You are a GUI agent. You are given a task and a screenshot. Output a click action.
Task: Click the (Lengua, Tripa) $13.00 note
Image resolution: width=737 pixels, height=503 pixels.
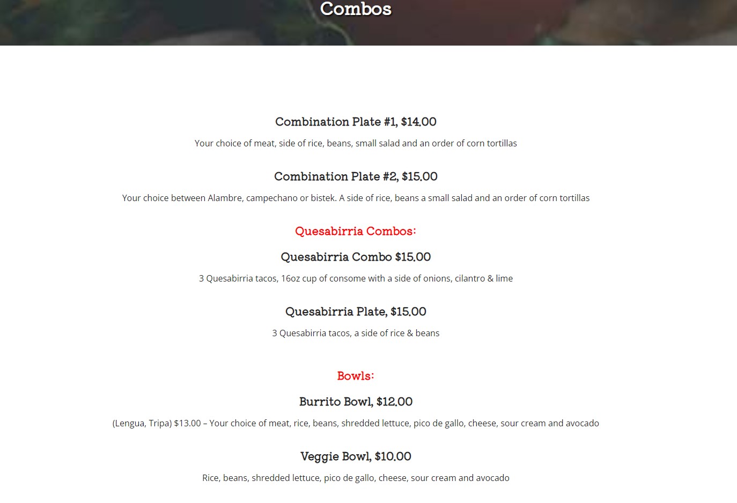157,423
